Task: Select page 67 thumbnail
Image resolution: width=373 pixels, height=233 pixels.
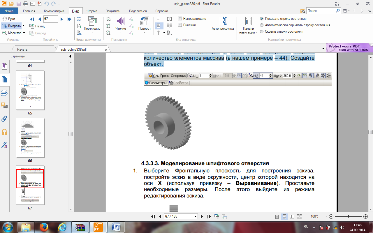Action: point(30,185)
